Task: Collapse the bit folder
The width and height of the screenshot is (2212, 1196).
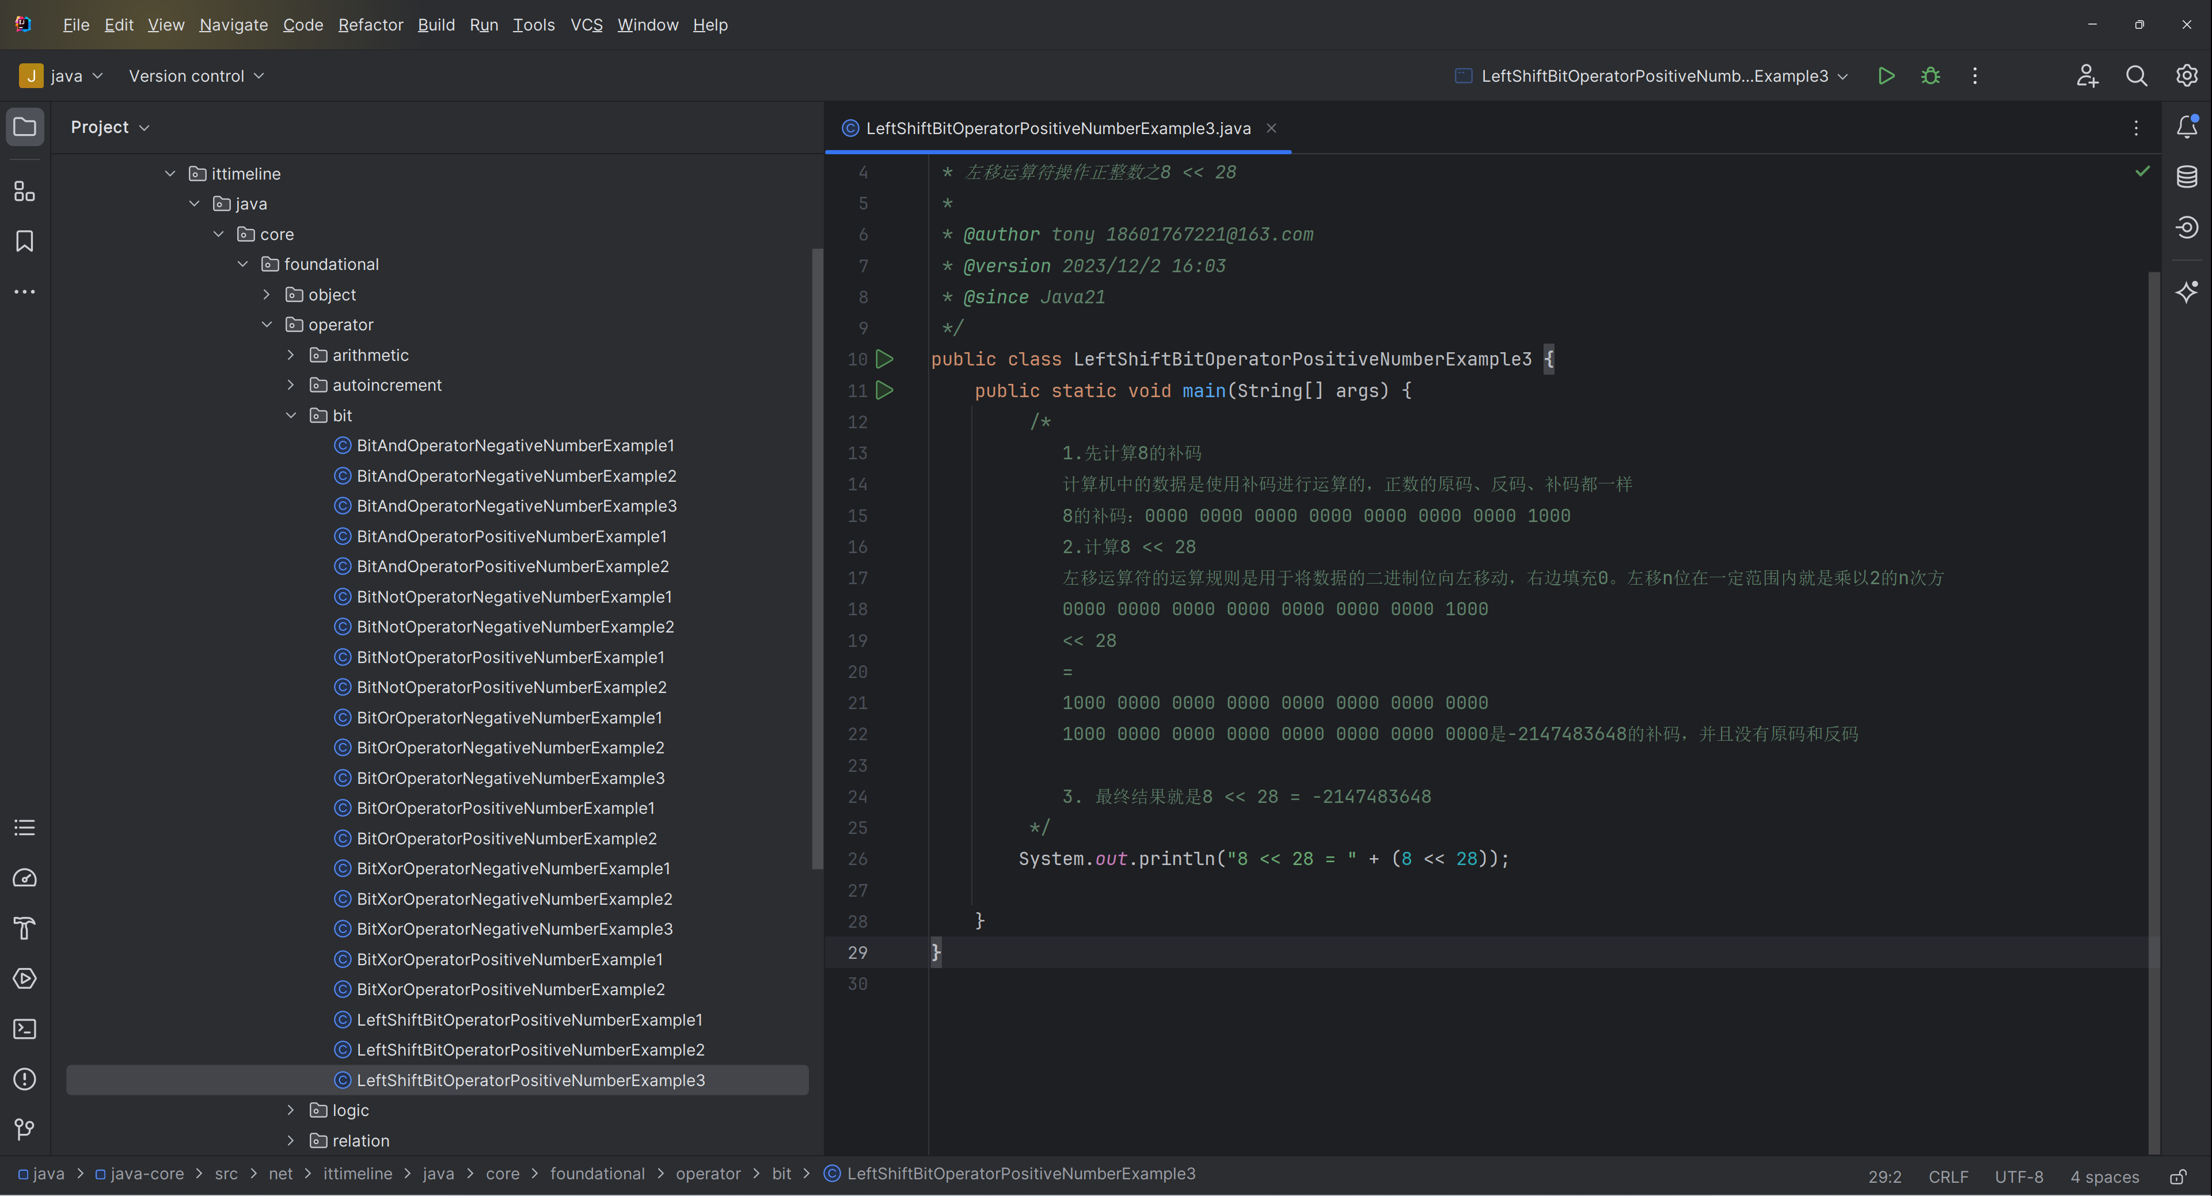Action: pyautogui.click(x=291, y=416)
